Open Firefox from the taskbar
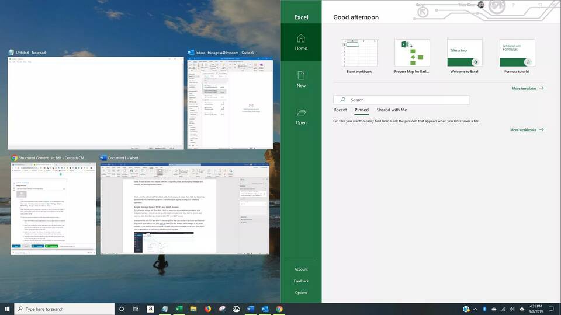The height and width of the screenshot is (315, 561). (207, 309)
